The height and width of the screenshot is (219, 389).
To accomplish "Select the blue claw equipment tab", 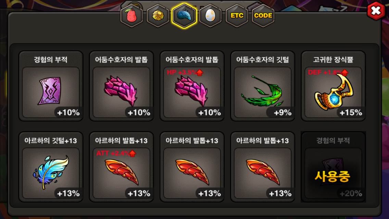I will click(184, 16).
